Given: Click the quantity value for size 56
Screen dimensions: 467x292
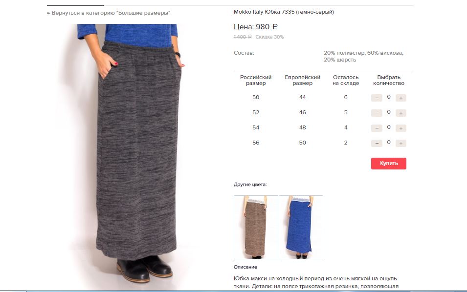Looking at the screenshot, I should coord(389,143).
